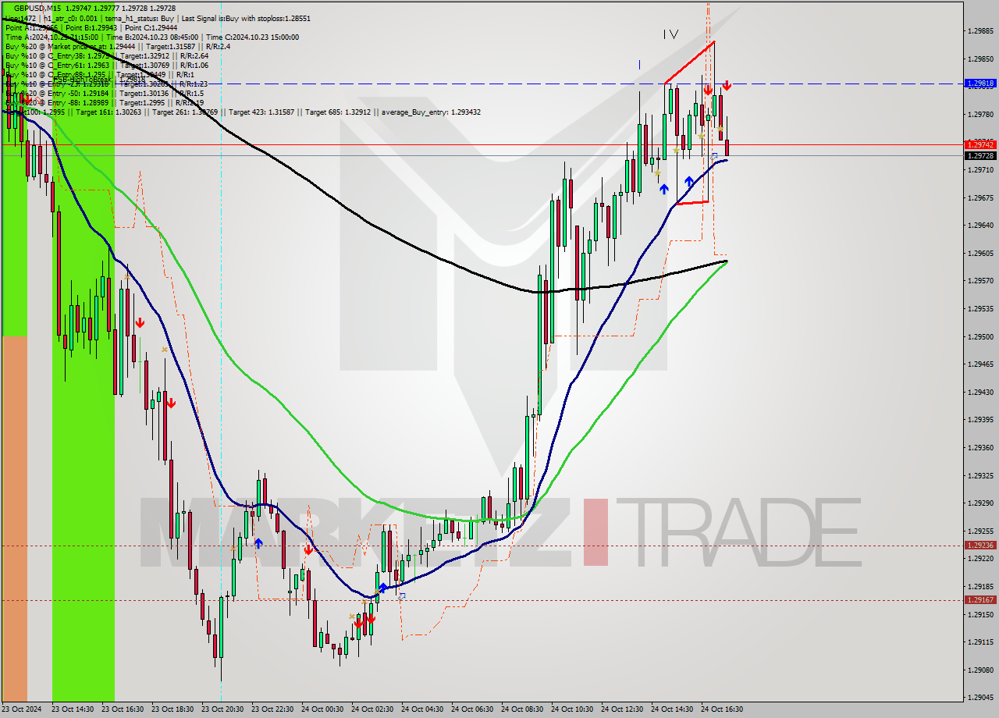Click the '24 Oct 16:30' time label
The image size is (999, 718).
click(722, 709)
